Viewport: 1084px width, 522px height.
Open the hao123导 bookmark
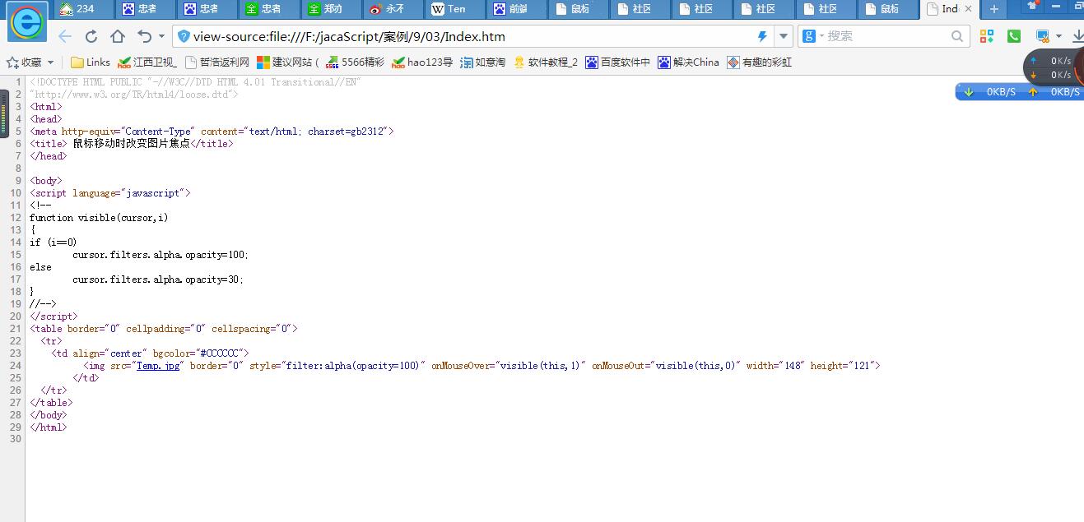pos(423,62)
